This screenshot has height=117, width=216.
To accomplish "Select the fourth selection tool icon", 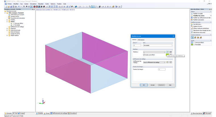I will (201, 37).
